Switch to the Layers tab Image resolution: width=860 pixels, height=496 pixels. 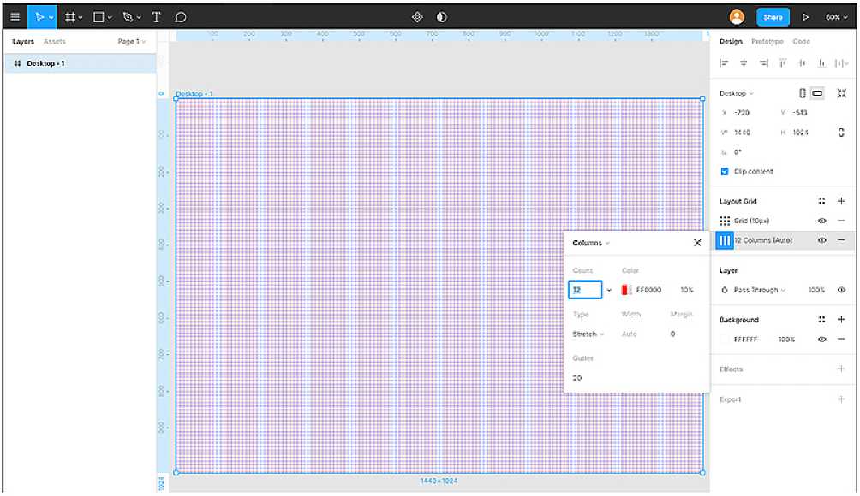click(23, 42)
